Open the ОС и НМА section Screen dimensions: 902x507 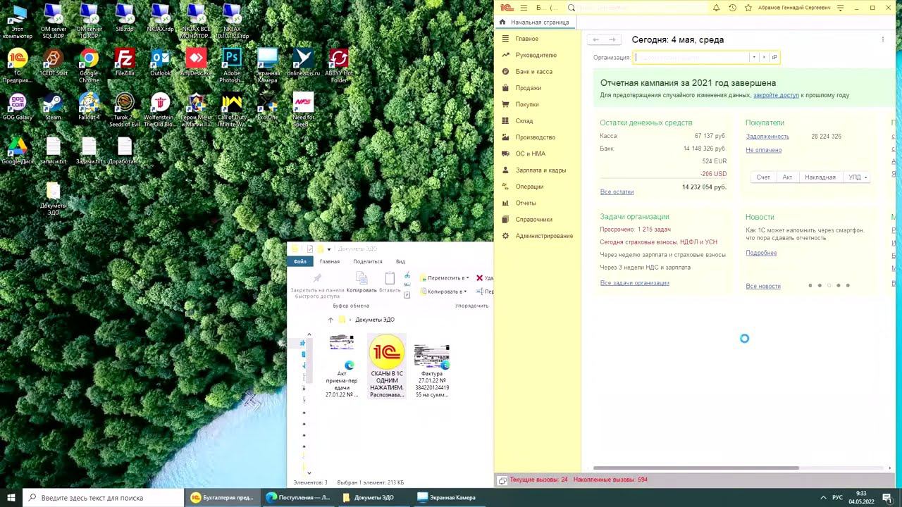tap(531, 154)
